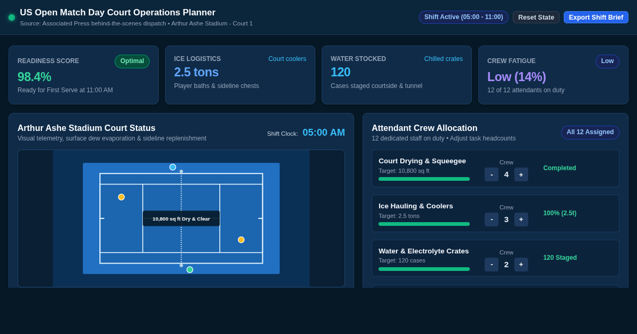The width and height of the screenshot is (637, 334).
Task: Decrease Water & Electrolyte Crates crew
Action: [x=492, y=265]
